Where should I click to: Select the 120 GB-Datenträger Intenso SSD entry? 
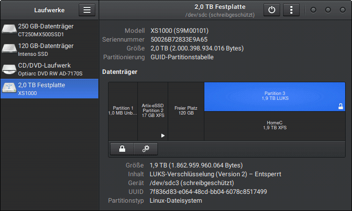[x=49, y=49]
